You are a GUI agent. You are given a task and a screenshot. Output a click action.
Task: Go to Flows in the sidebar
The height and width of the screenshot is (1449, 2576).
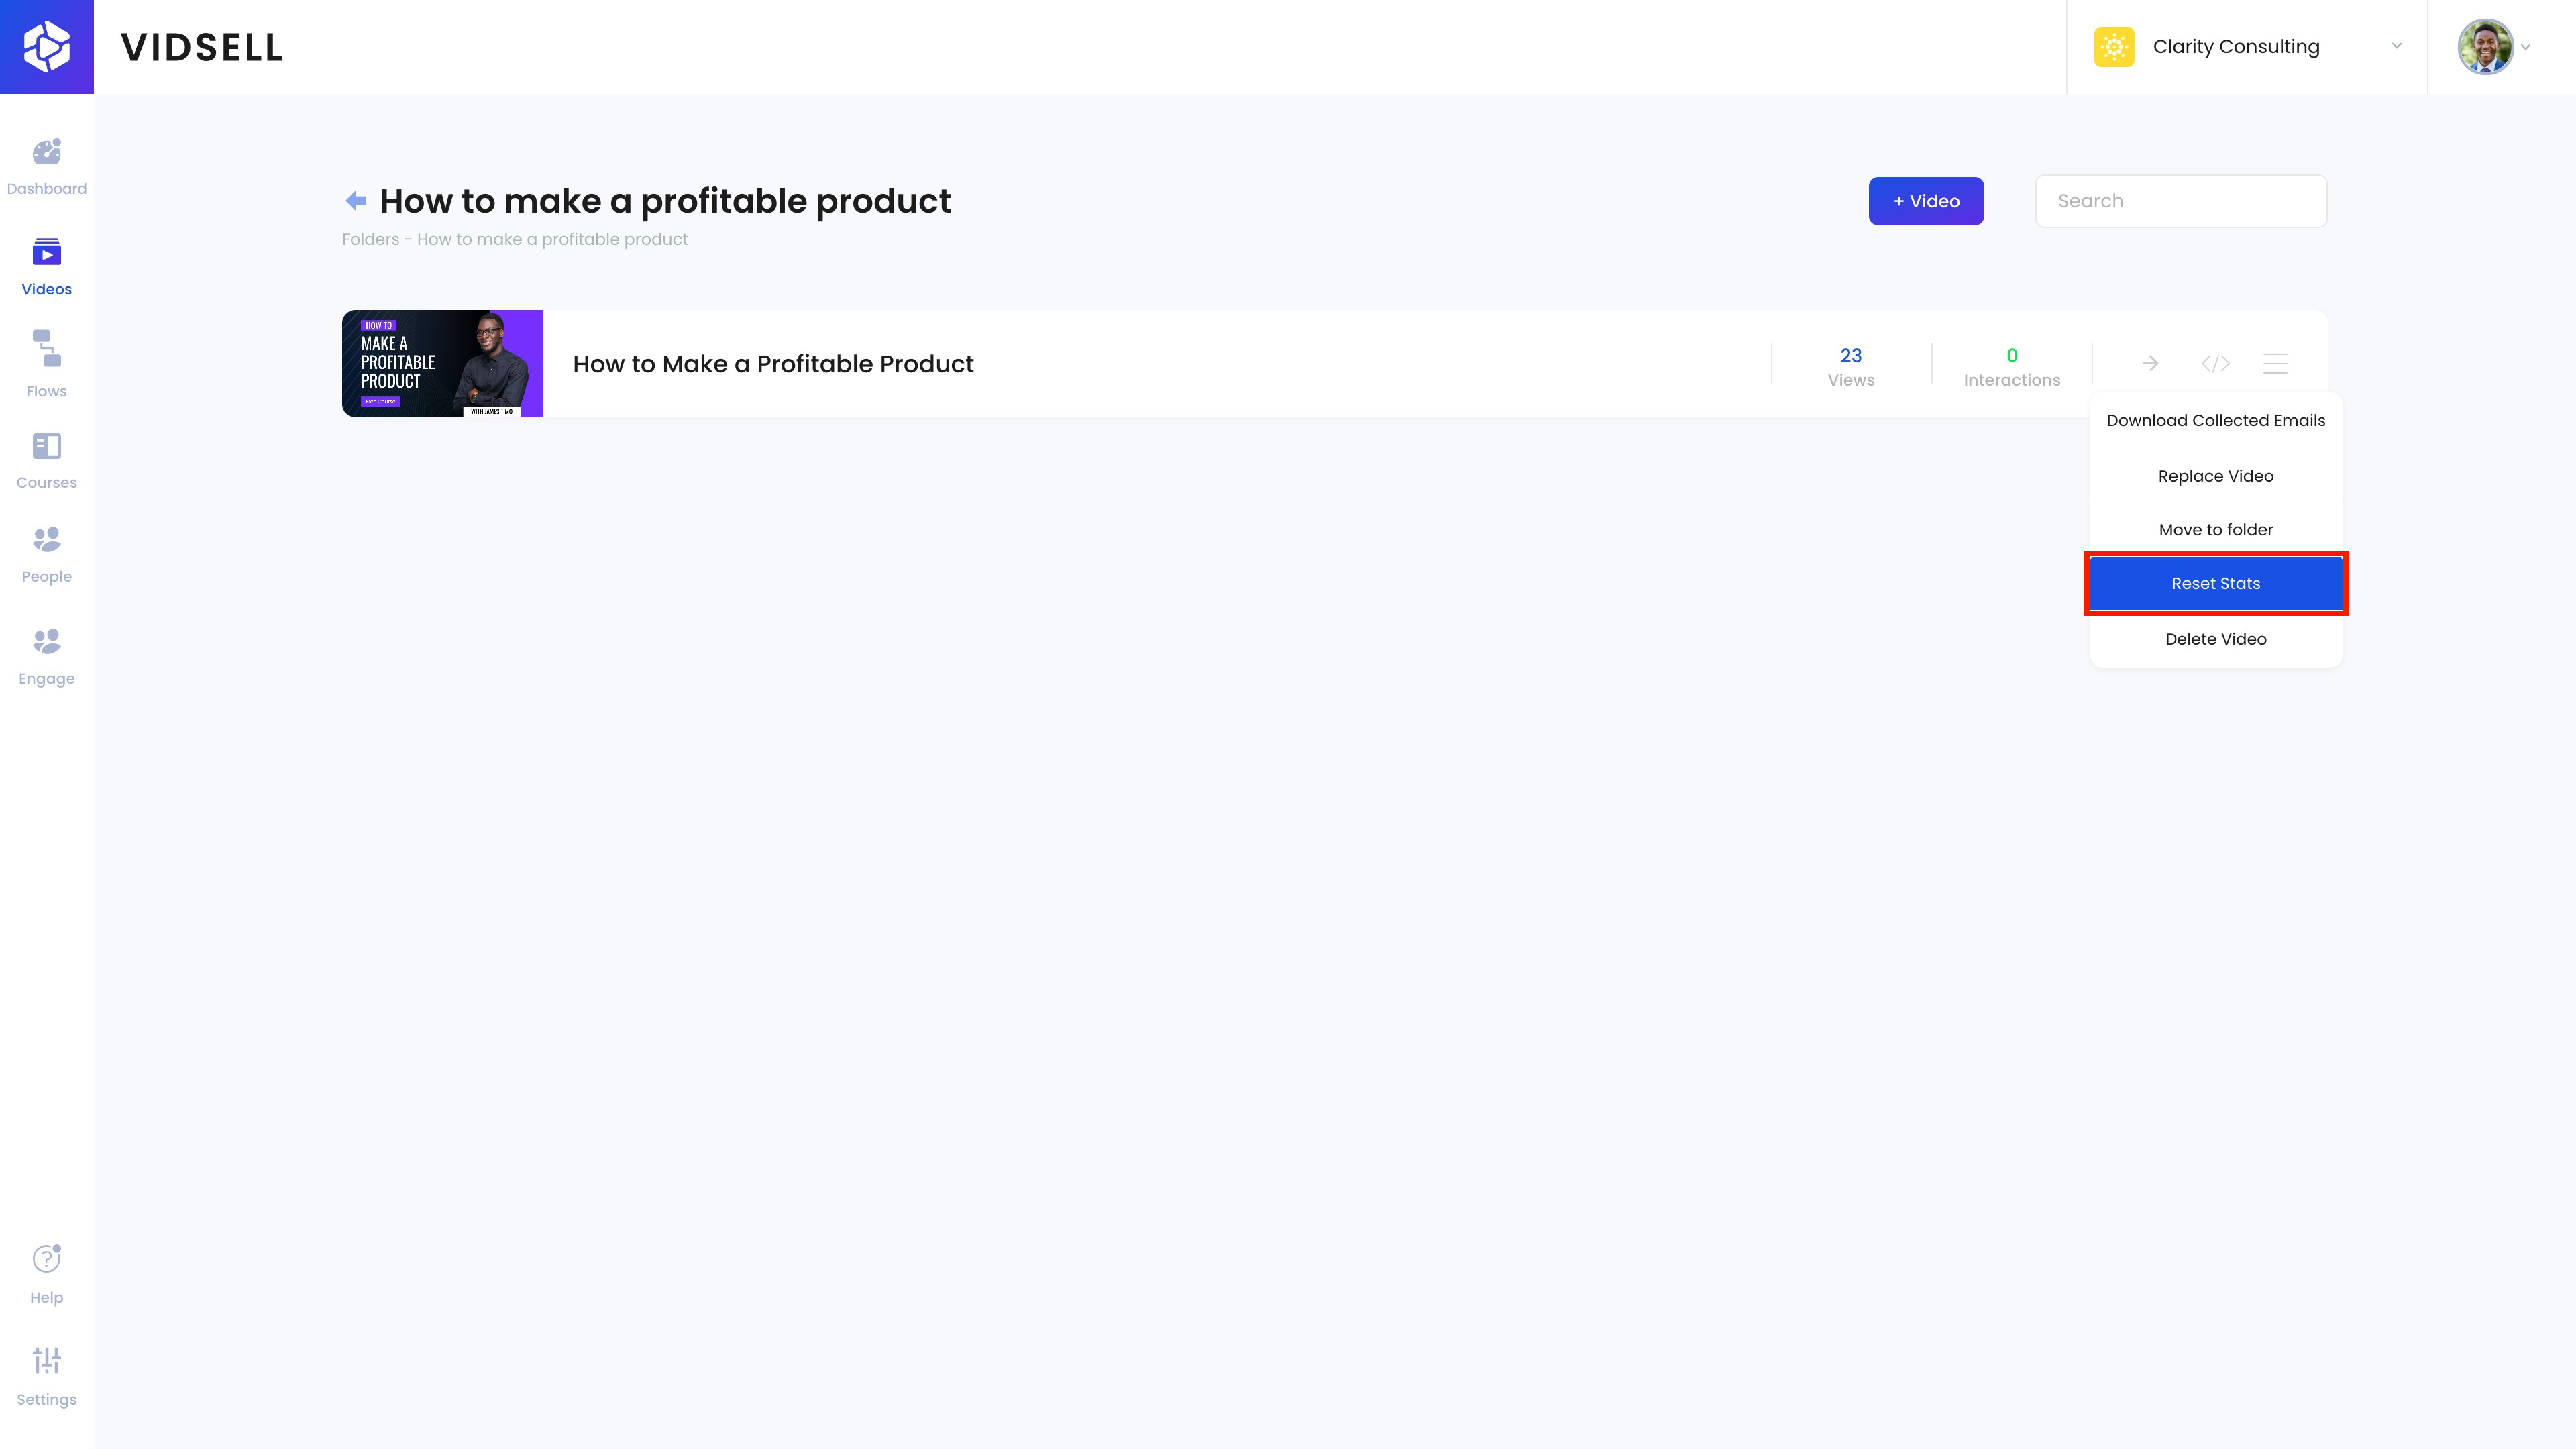(46, 349)
